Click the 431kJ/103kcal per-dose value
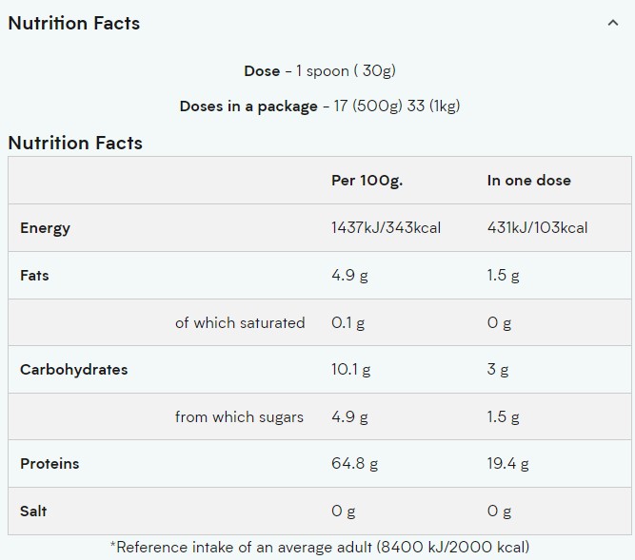The height and width of the screenshot is (560, 635). coord(537,228)
